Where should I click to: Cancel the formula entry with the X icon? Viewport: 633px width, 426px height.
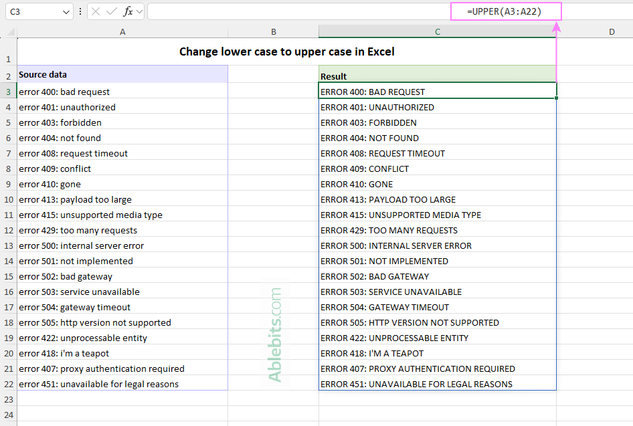coord(96,11)
